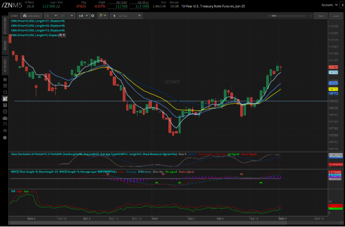345x227 pixels.
Task: Click the sidebar icon below the people icon
Action: pyautogui.click(x=5, y=124)
